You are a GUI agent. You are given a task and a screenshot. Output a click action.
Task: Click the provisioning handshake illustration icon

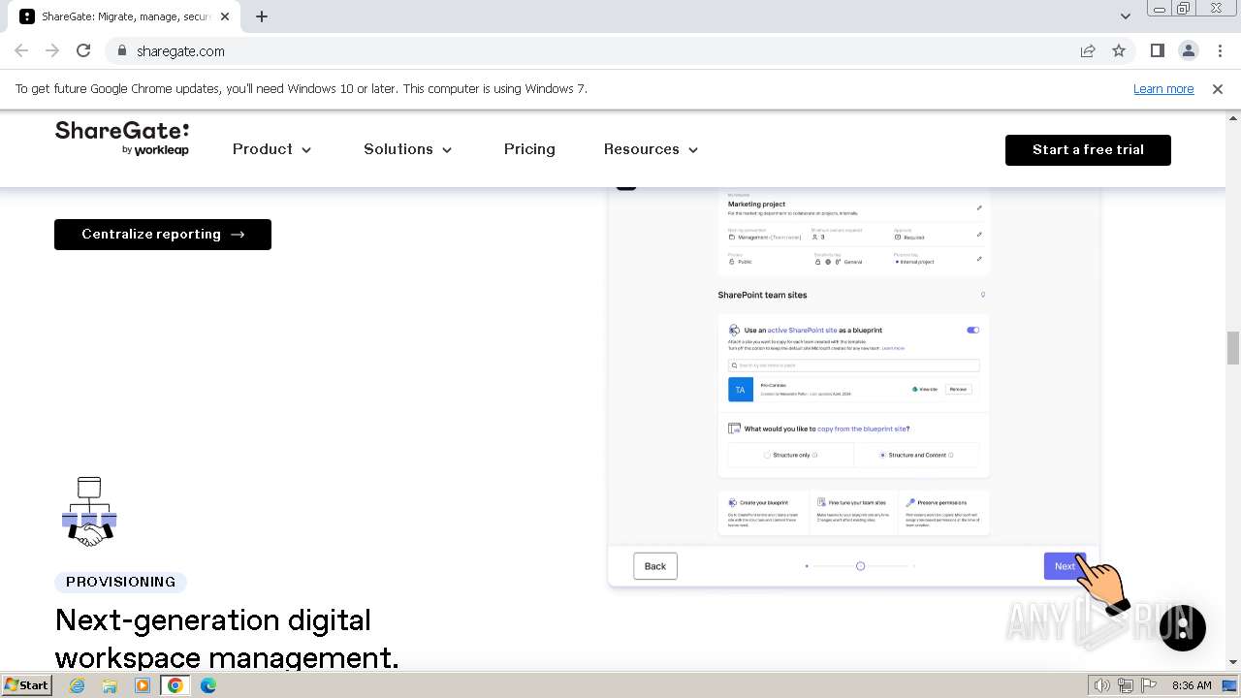(89, 512)
